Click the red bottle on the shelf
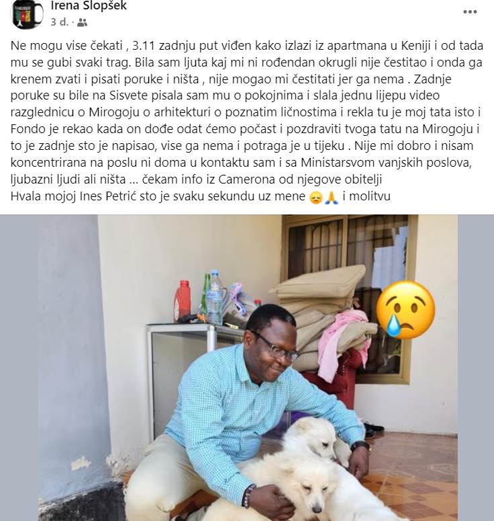 coord(182,301)
